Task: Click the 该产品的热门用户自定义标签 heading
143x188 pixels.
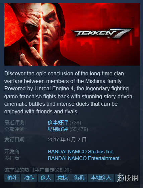Action: [38, 170]
